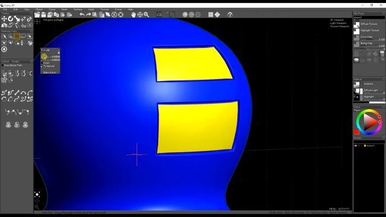386x217 pixels.
Task: Click the square flat display icon
Action: tap(210, 14)
